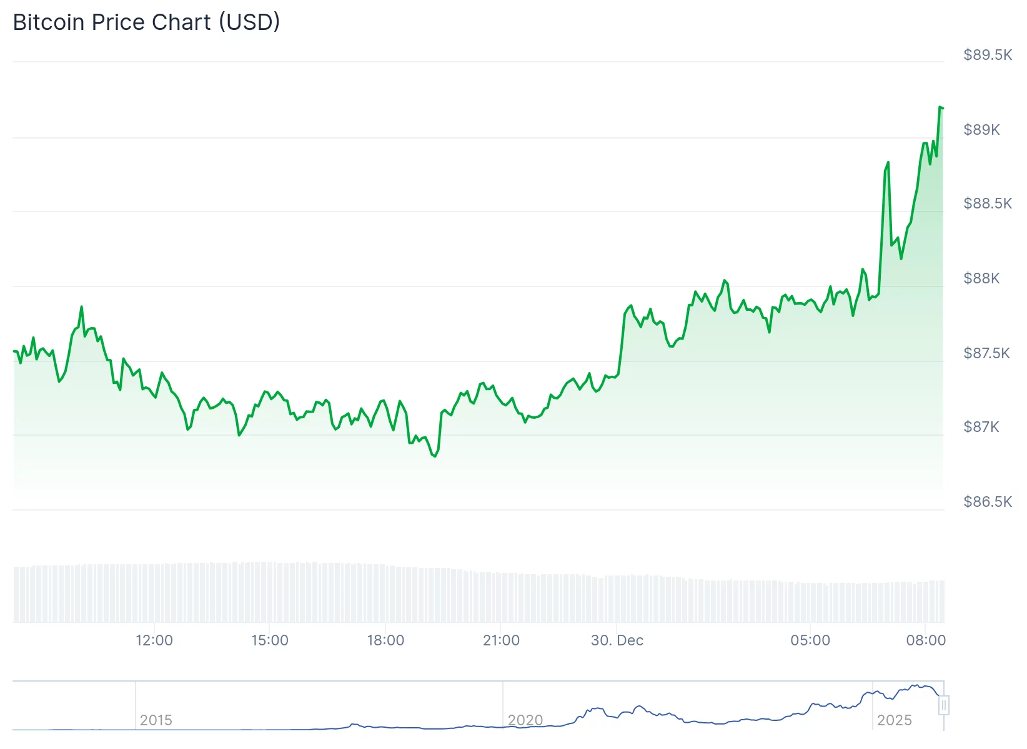This screenshot has width=1027, height=749.
Task: Click the 15:00 time axis label
Action: click(x=270, y=640)
